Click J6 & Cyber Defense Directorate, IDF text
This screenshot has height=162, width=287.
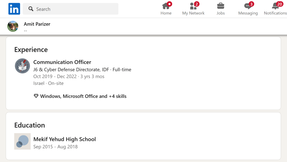71,70
